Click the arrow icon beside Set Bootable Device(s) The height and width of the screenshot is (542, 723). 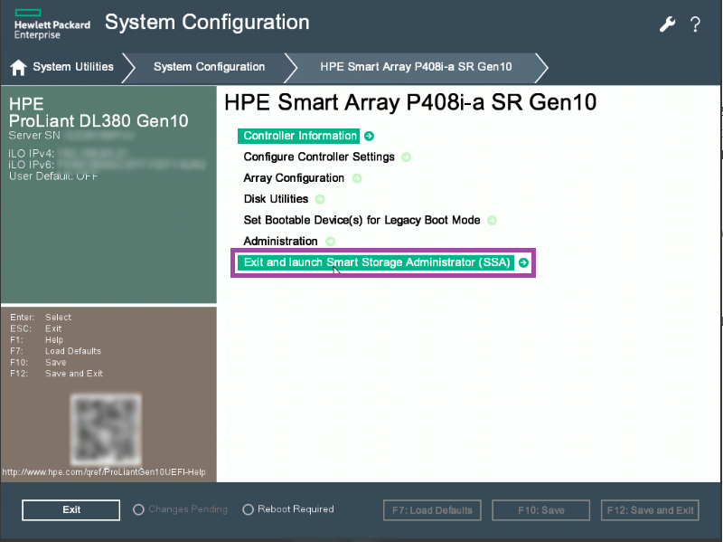[x=492, y=221]
